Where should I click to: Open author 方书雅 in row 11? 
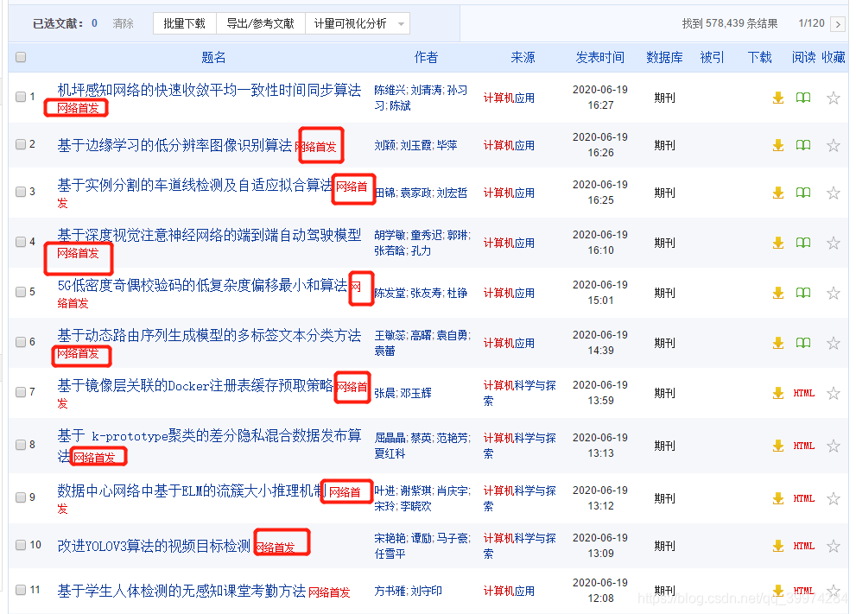390,591
